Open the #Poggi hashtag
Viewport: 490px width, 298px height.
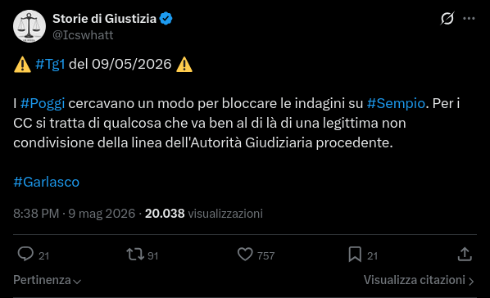[x=43, y=103]
